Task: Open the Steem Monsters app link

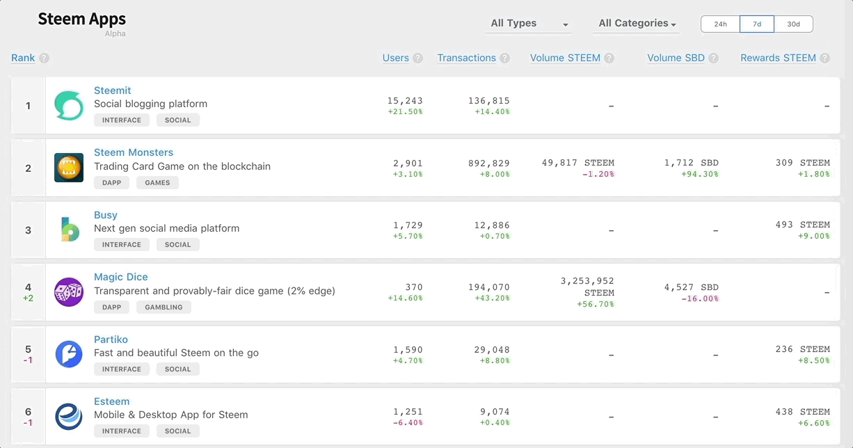Action: pos(134,152)
